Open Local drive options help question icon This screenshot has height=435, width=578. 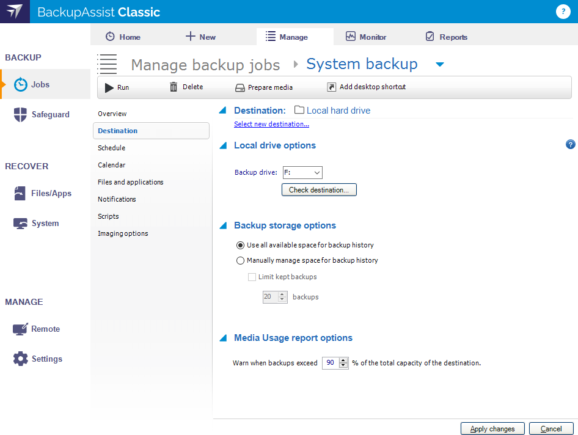coord(570,145)
